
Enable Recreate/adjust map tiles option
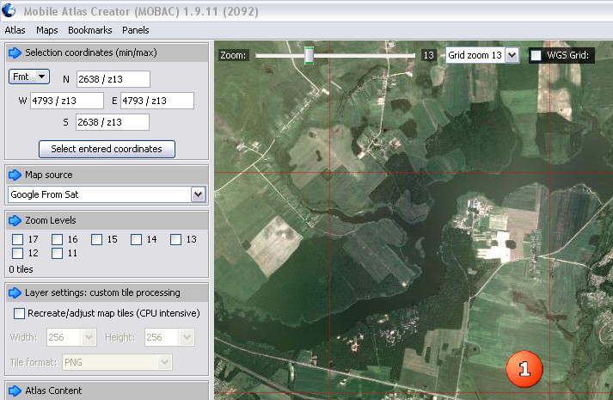20,313
